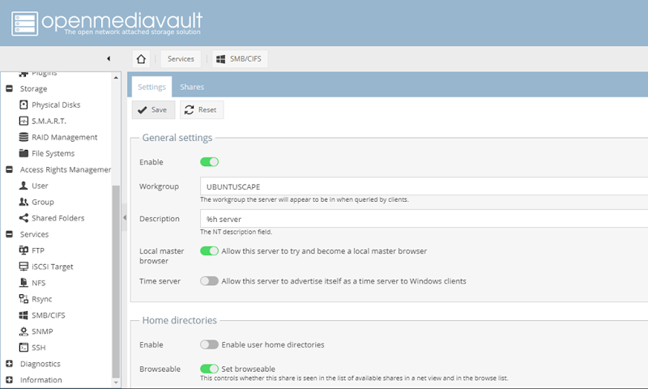Open the SNMP service entry
The height and width of the screenshot is (389, 648).
tap(42, 331)
